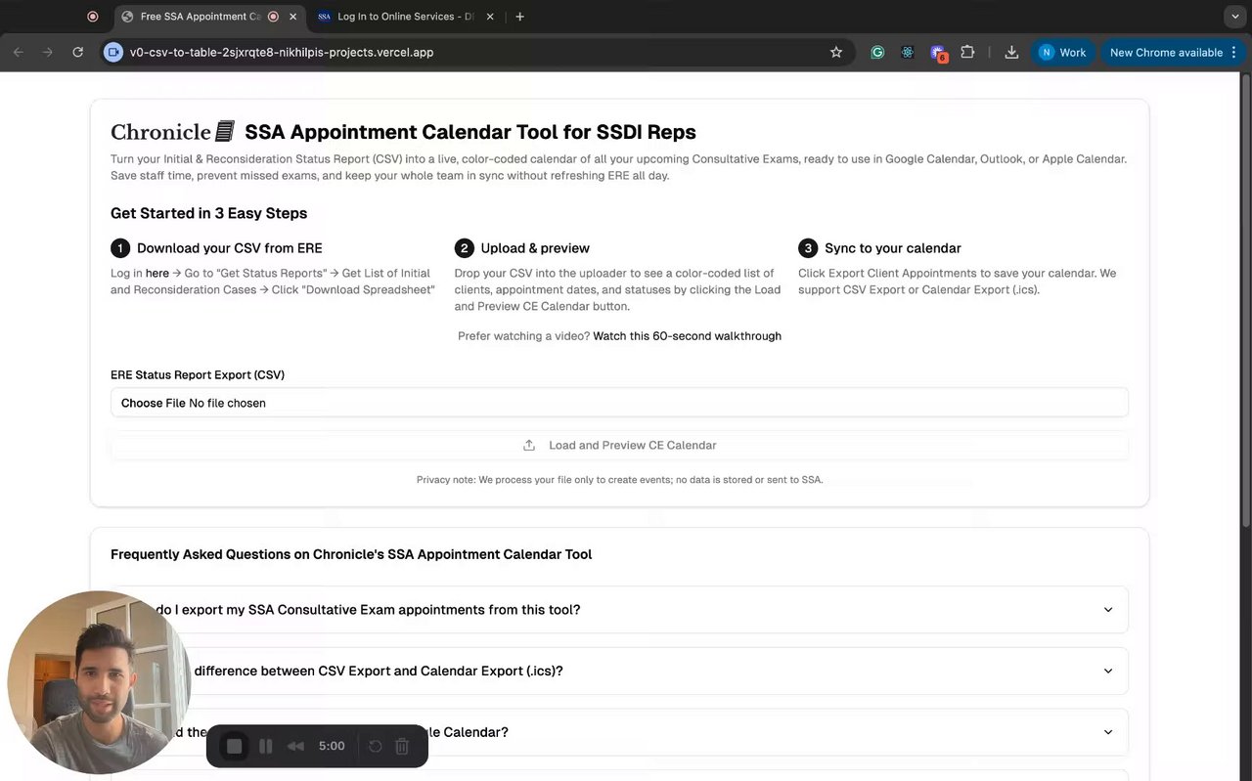Click the 5:00 recording timer

tap(332, 746)
